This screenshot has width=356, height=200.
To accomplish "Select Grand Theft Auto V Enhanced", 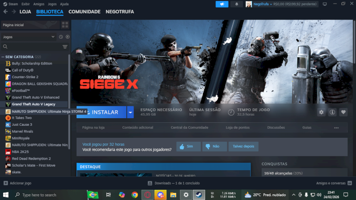I will coord(36,97).
